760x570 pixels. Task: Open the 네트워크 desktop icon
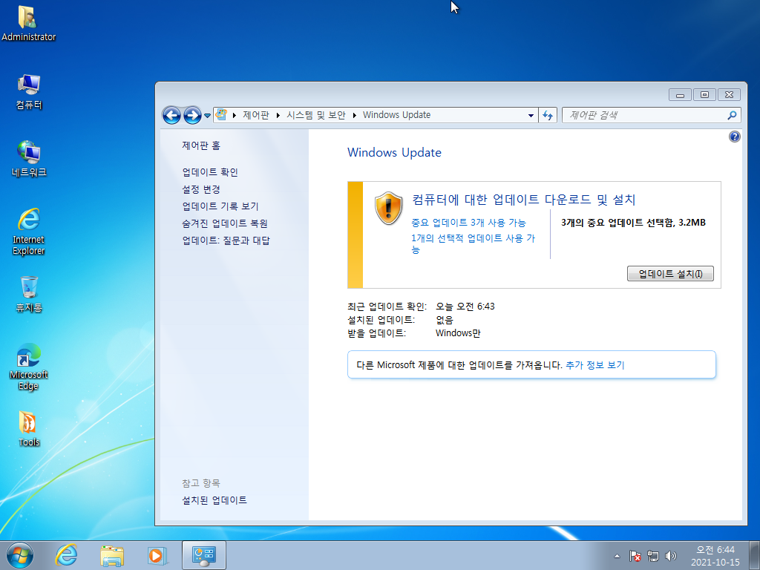(x=29, y=159)
